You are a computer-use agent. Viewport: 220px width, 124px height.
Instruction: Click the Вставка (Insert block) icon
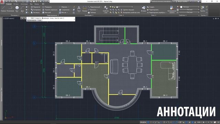(143, 9)
